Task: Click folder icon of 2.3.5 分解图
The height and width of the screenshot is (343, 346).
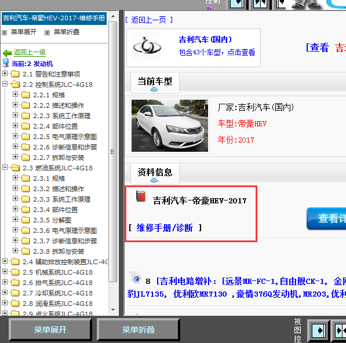Action: pyautogui.click(x=26, y=220)
